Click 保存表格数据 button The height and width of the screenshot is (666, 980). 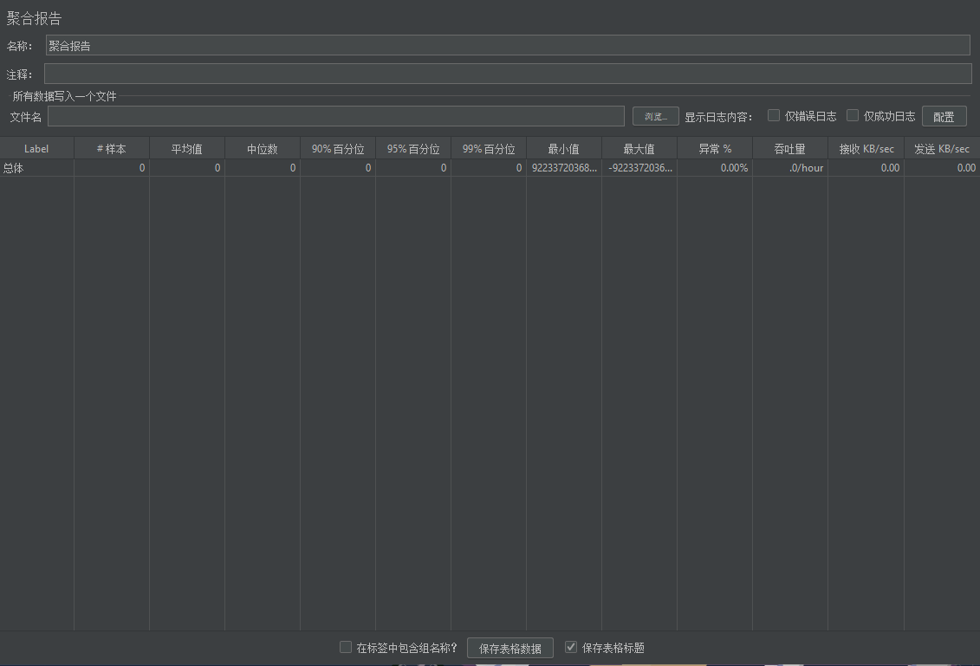(510, 648)
